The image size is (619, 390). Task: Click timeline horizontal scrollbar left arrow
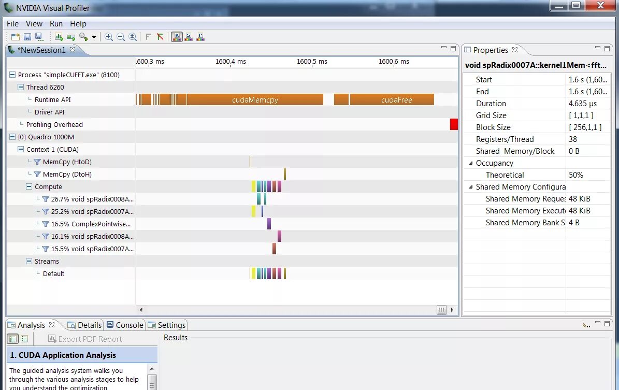[141, 310]
